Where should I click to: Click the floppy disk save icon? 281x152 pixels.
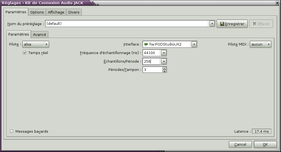(222, 24)
